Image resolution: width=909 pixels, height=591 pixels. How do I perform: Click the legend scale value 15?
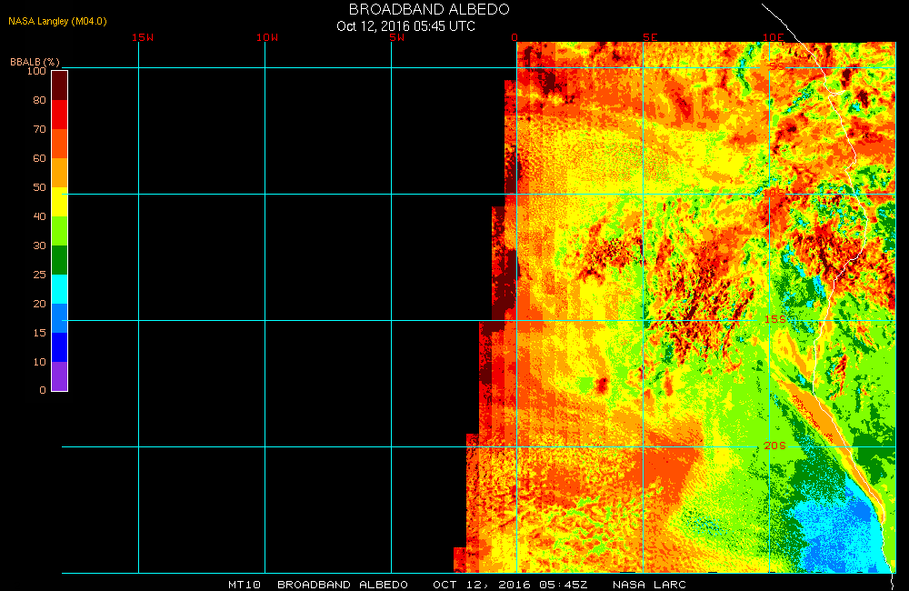pos(39,333)
